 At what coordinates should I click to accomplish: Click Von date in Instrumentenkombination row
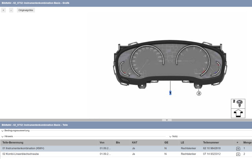(x=105, y=148)
